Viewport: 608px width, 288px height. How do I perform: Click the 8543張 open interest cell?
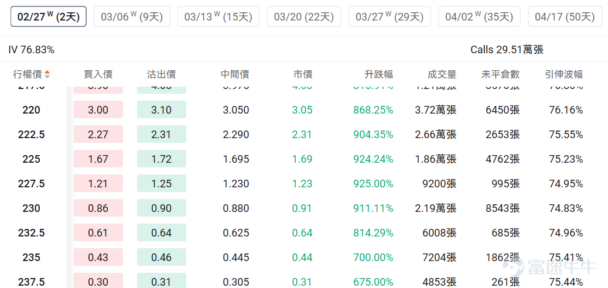(x=503, y=208)
